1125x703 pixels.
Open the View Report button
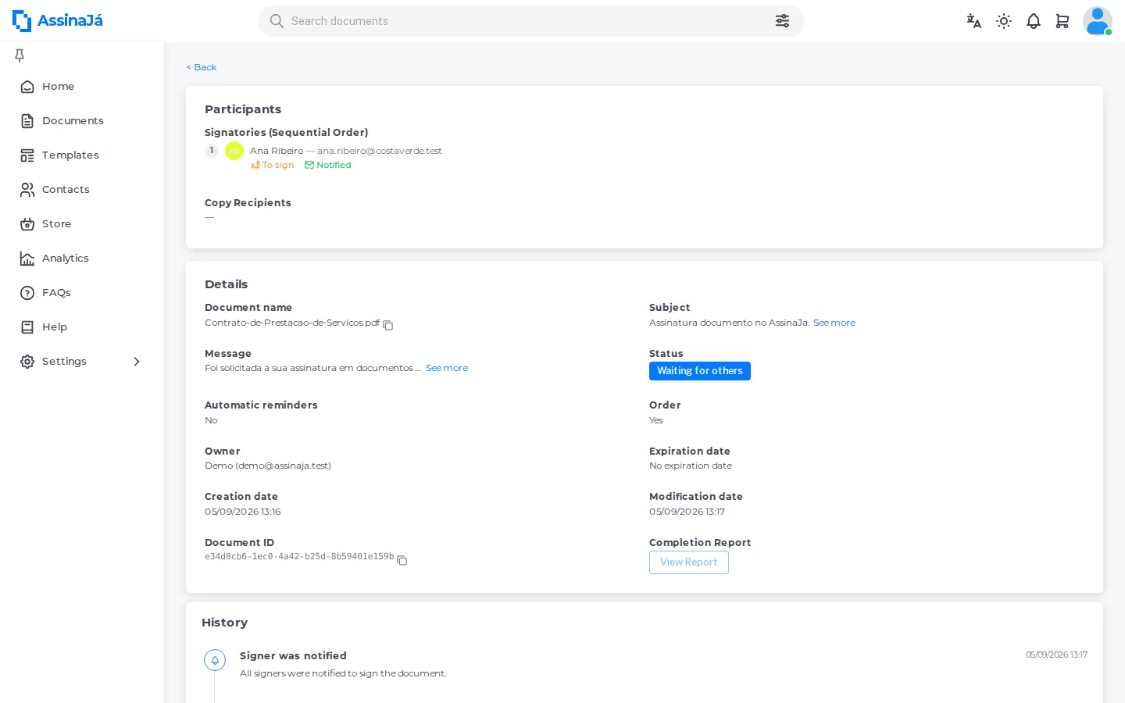(689, 562)
